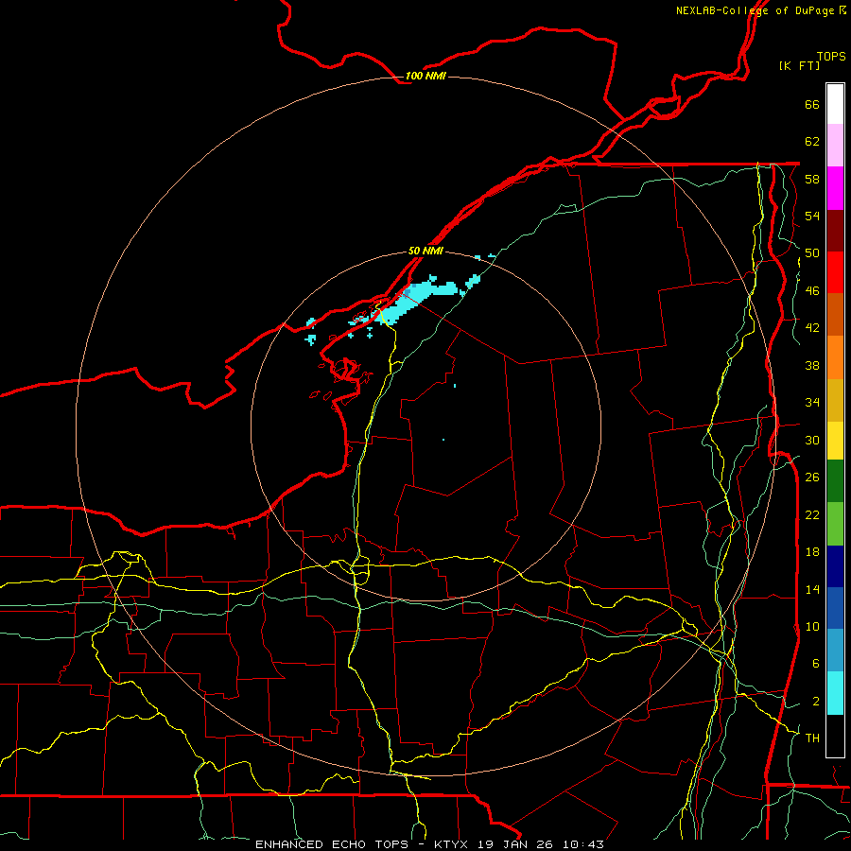
Task: Click the legend value 2
Action: (x=816, y=702)
